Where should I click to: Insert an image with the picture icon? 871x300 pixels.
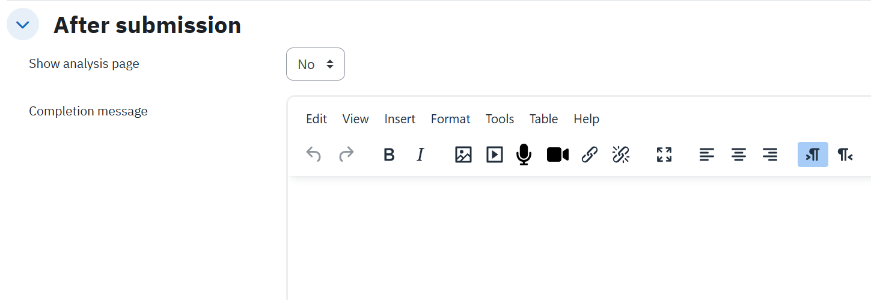[463, 155]
